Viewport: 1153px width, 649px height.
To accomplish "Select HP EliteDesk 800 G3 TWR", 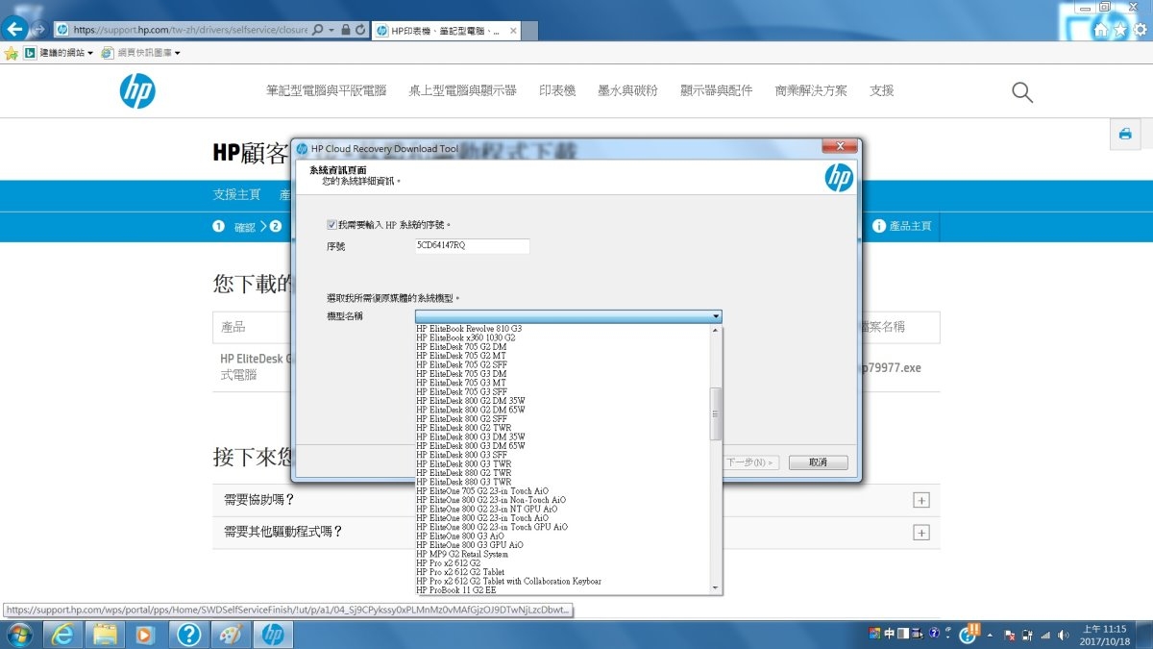I will click(463, 463).
